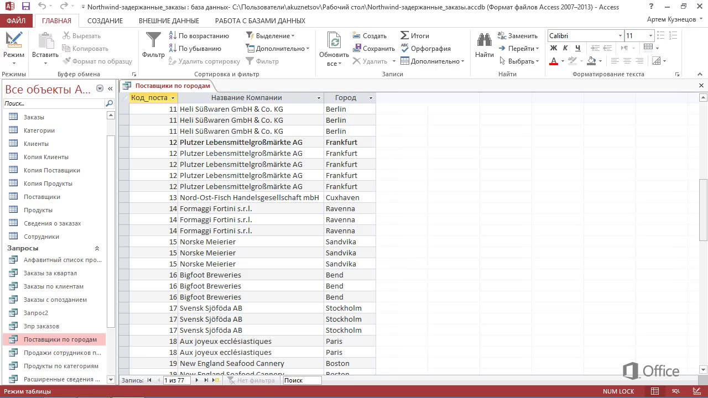Viewport: 708px width, 398px height.
Task: Switch to Datasheet view in status bar
Action: tap(655, 391)
